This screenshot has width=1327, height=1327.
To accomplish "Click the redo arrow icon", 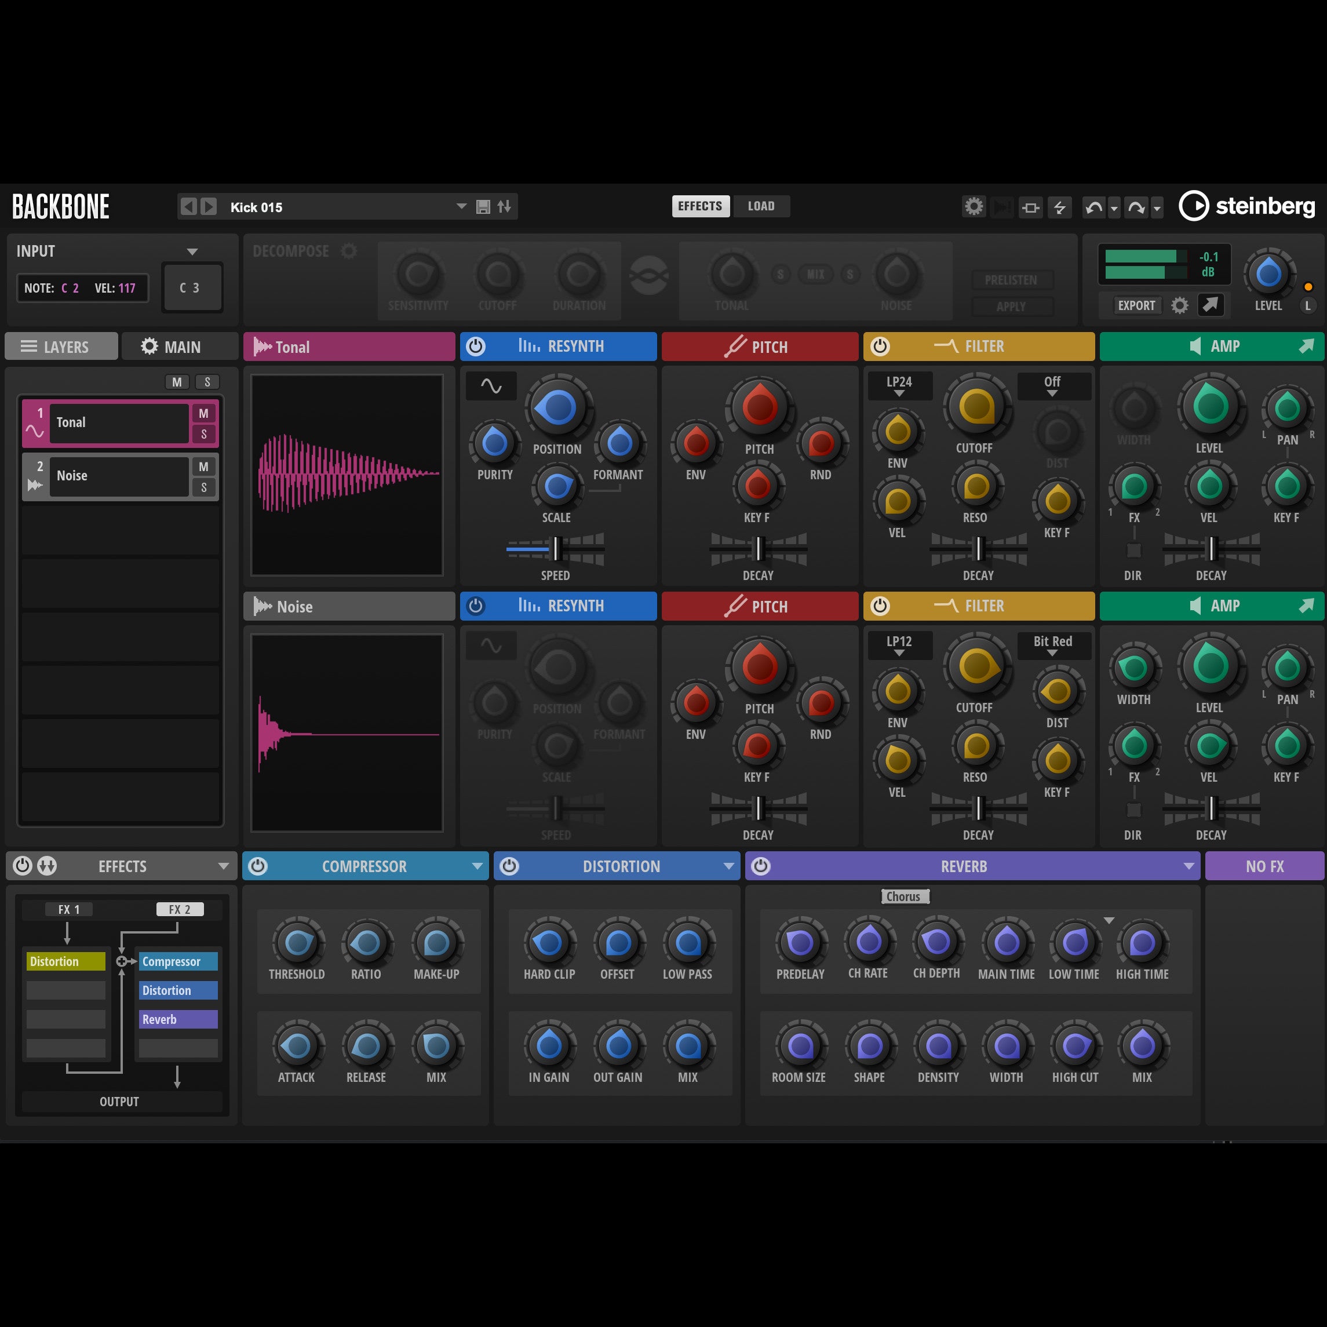I will click(1136, 207).
